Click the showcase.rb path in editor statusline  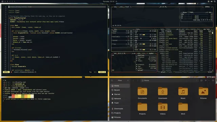pos(25,72)
